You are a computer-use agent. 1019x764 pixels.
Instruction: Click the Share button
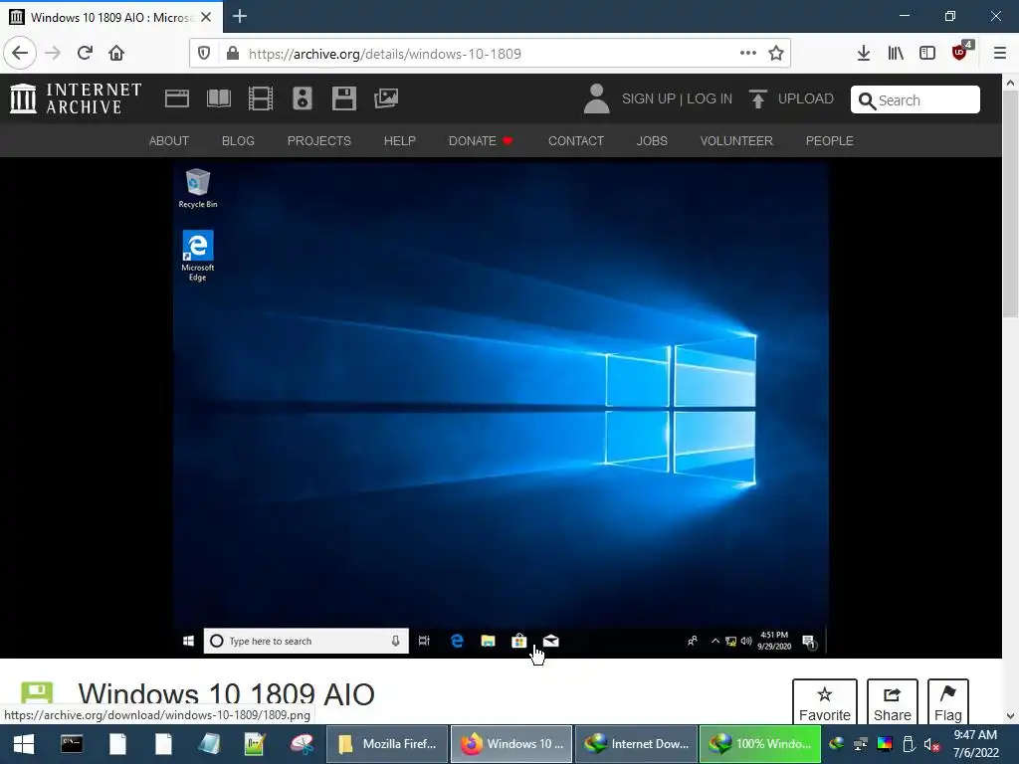pos(893,702)
